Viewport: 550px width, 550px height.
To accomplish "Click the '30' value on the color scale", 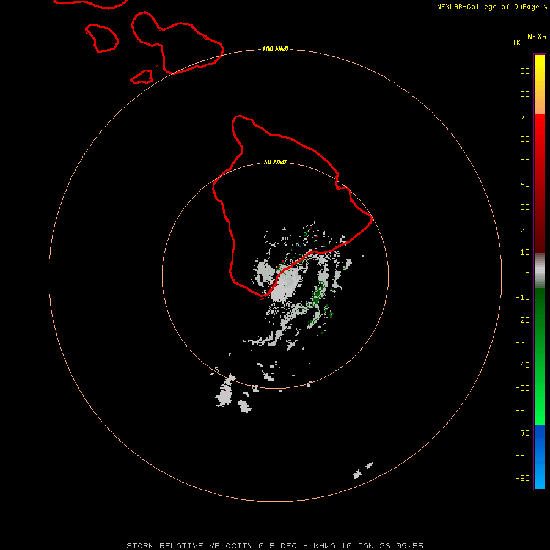I will pos(525,207).
